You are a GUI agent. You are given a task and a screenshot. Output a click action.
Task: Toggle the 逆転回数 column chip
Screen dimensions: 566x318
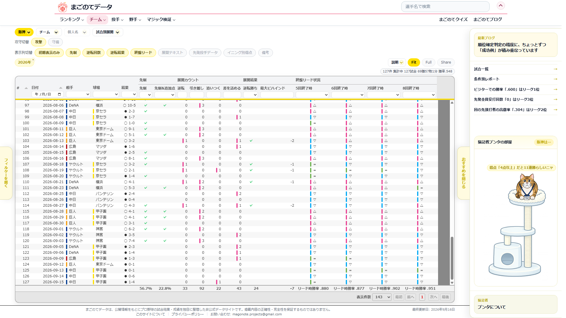(93, 53)
